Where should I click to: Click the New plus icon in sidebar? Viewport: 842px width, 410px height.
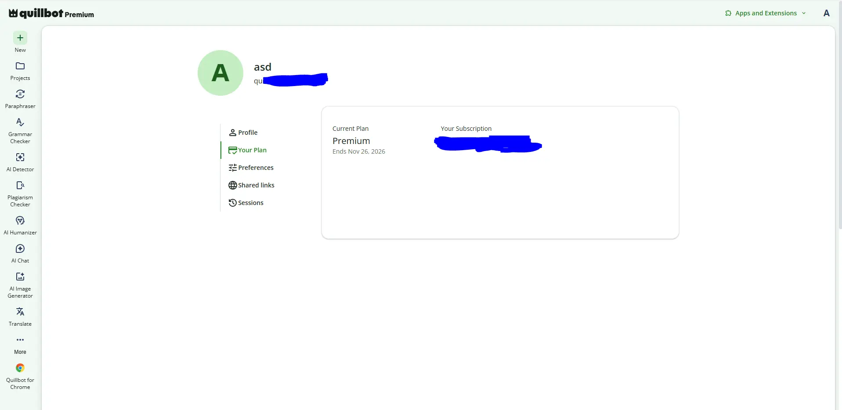click(20, 38)
